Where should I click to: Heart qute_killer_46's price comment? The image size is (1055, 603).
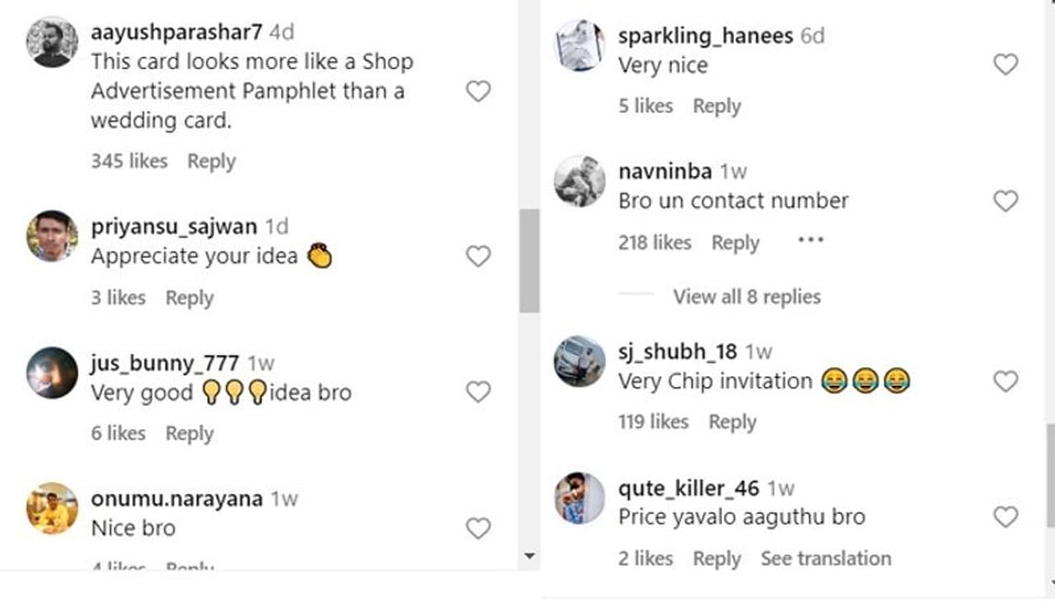click(1005, 517)
